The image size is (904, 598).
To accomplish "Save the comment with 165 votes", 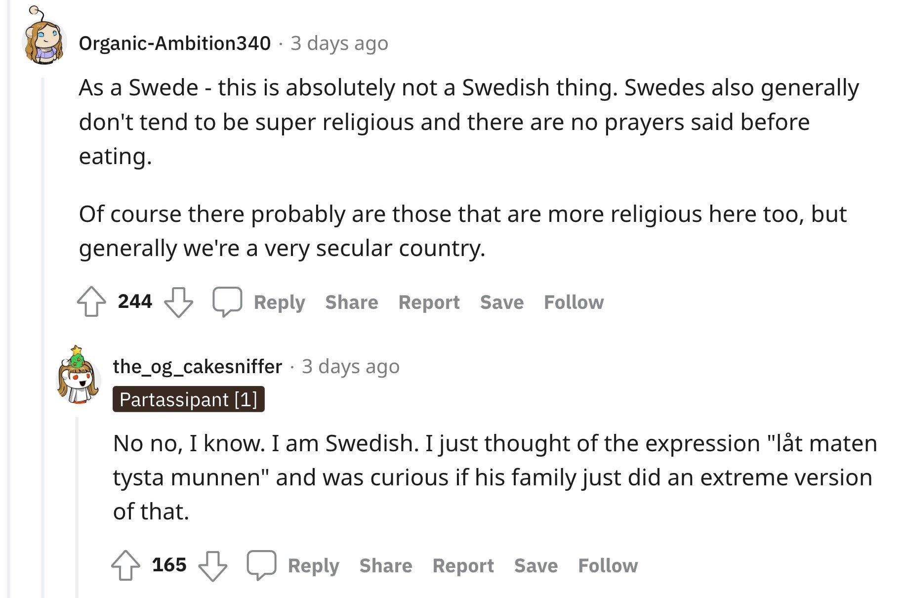I will tap(536, 565).
